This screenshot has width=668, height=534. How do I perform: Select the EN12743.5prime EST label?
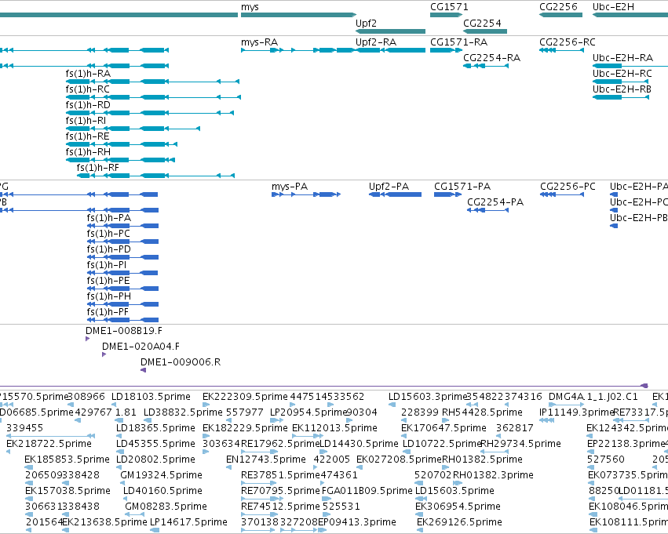pos(266,460)
